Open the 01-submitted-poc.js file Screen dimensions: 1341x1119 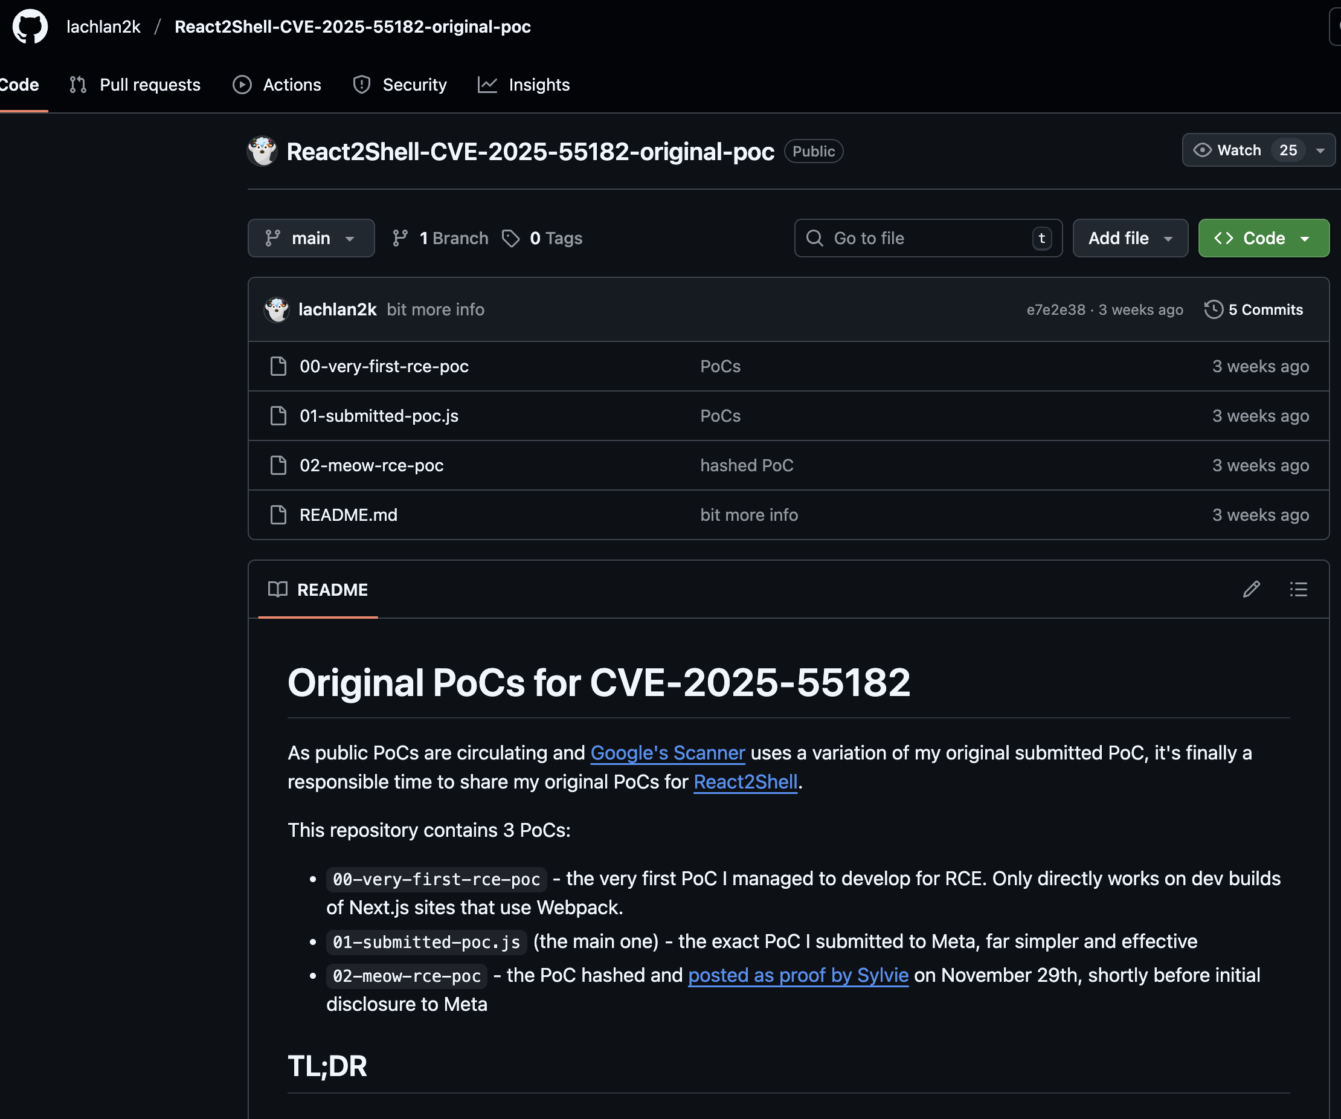click(x=379, y=416)
